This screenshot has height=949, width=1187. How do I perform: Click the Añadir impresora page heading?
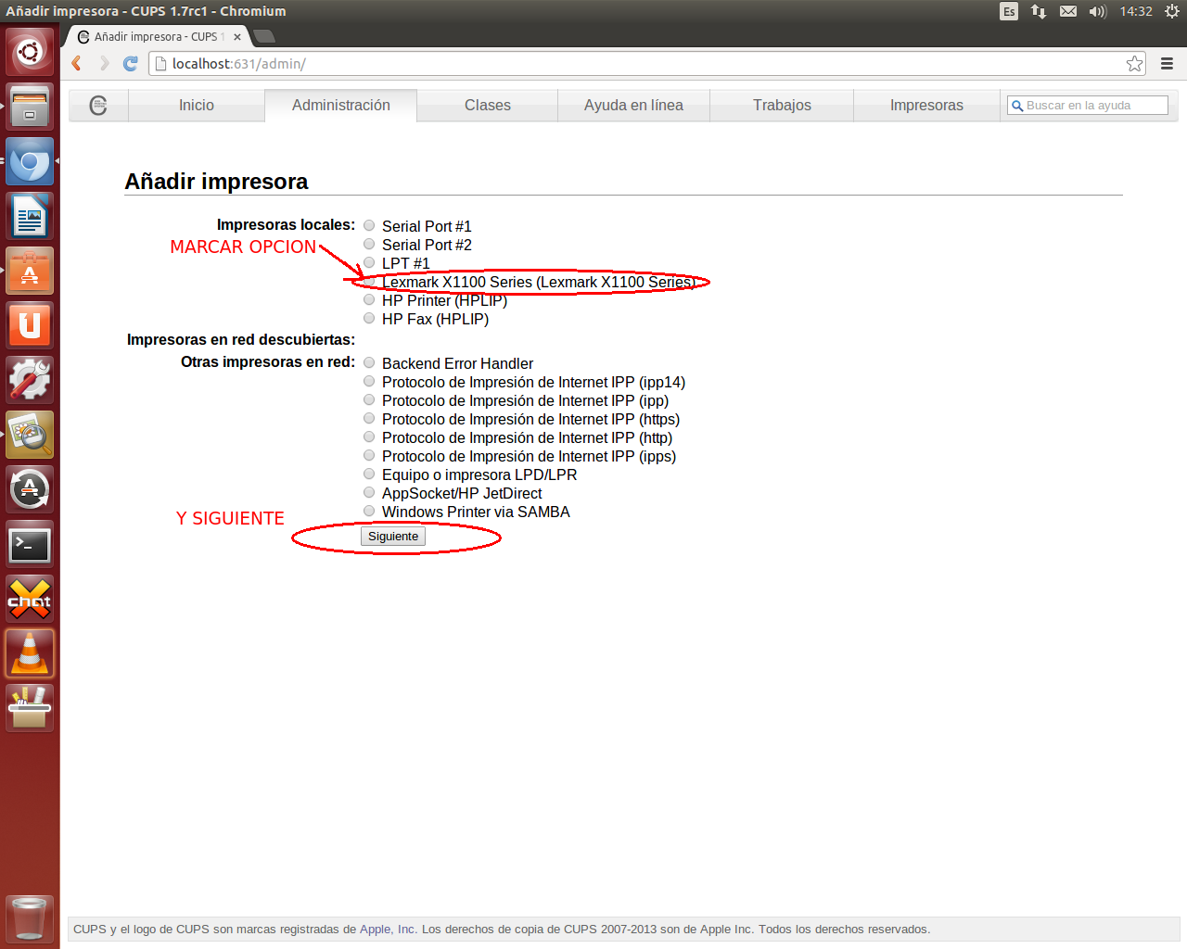216,182
